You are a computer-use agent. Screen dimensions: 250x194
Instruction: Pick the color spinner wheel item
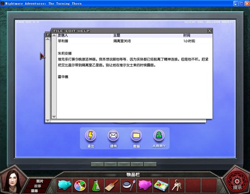(80, 185)
